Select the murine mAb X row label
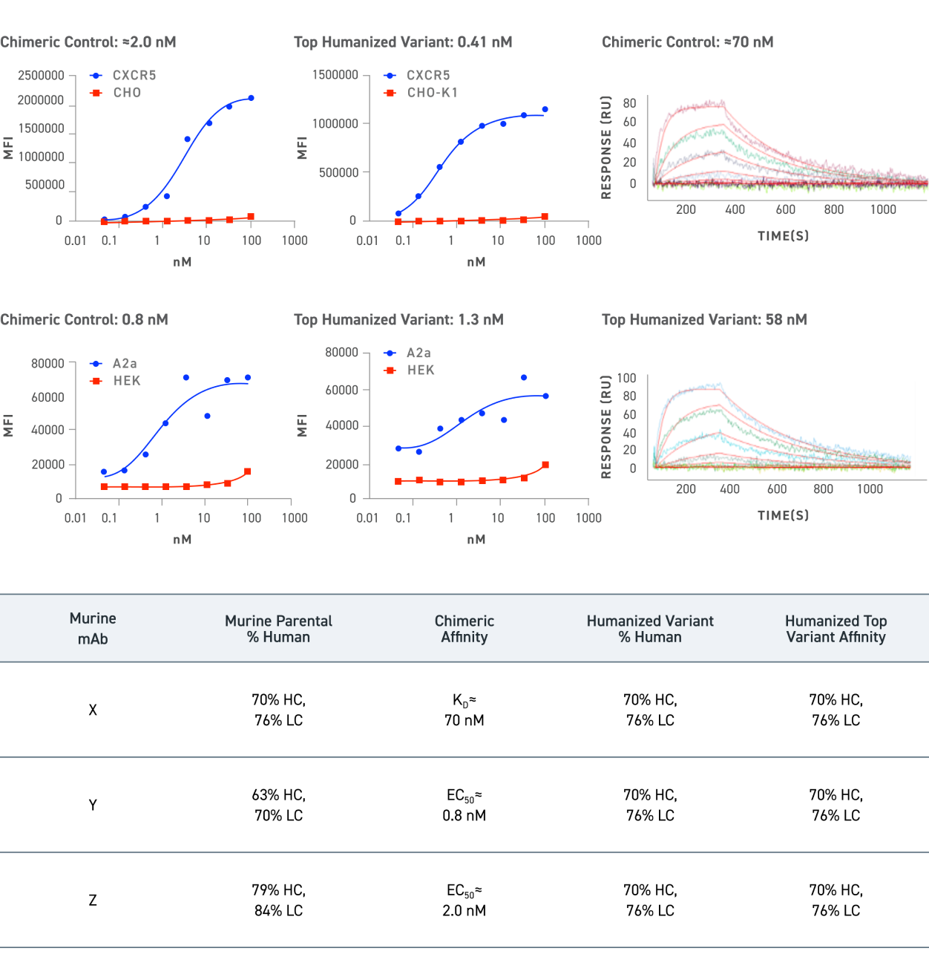This screenshot has width=929, height=980. [x=93, y=710]
